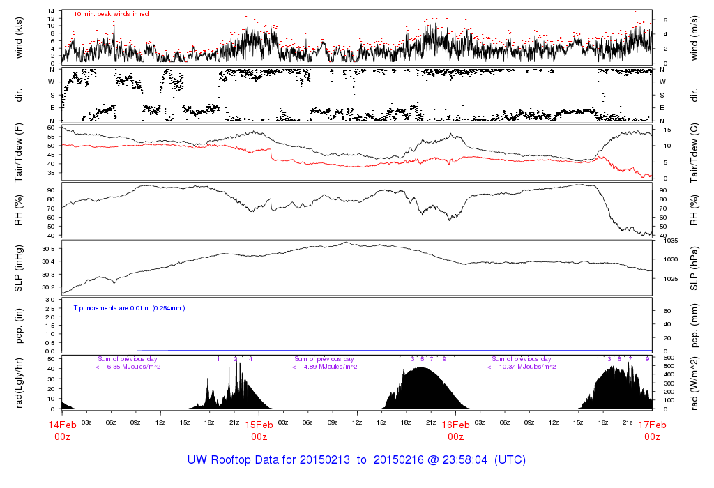Image resolution: width=714 pixels, height=488 pixels.
Task: Select the Tair/Tdew (C) axis label
Action: tap(694, 152)
